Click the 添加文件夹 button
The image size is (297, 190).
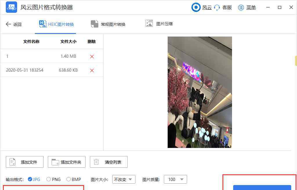coord(67,162)
